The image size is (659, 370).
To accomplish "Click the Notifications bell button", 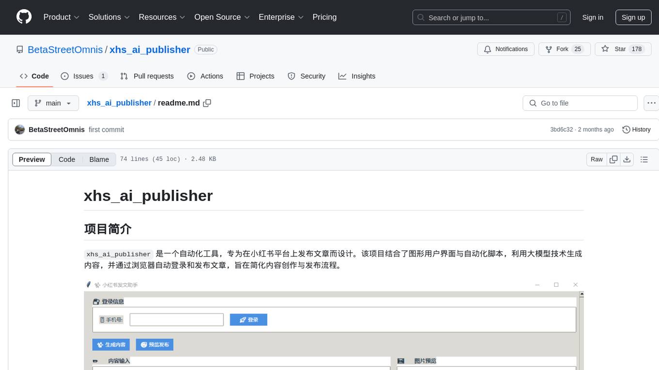I will tap(506, 49).
